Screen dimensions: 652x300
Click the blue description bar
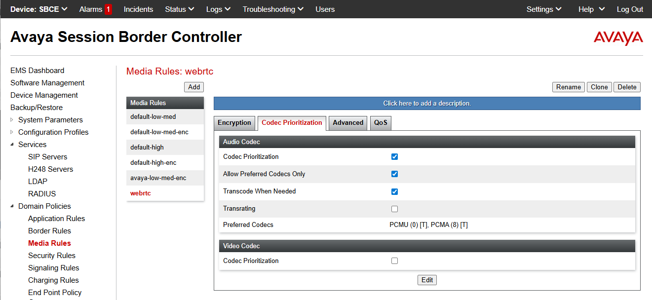click(x=427, y=104)
